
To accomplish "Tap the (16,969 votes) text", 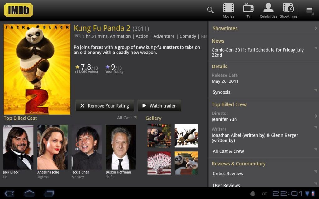I will (x=87, y=72).
